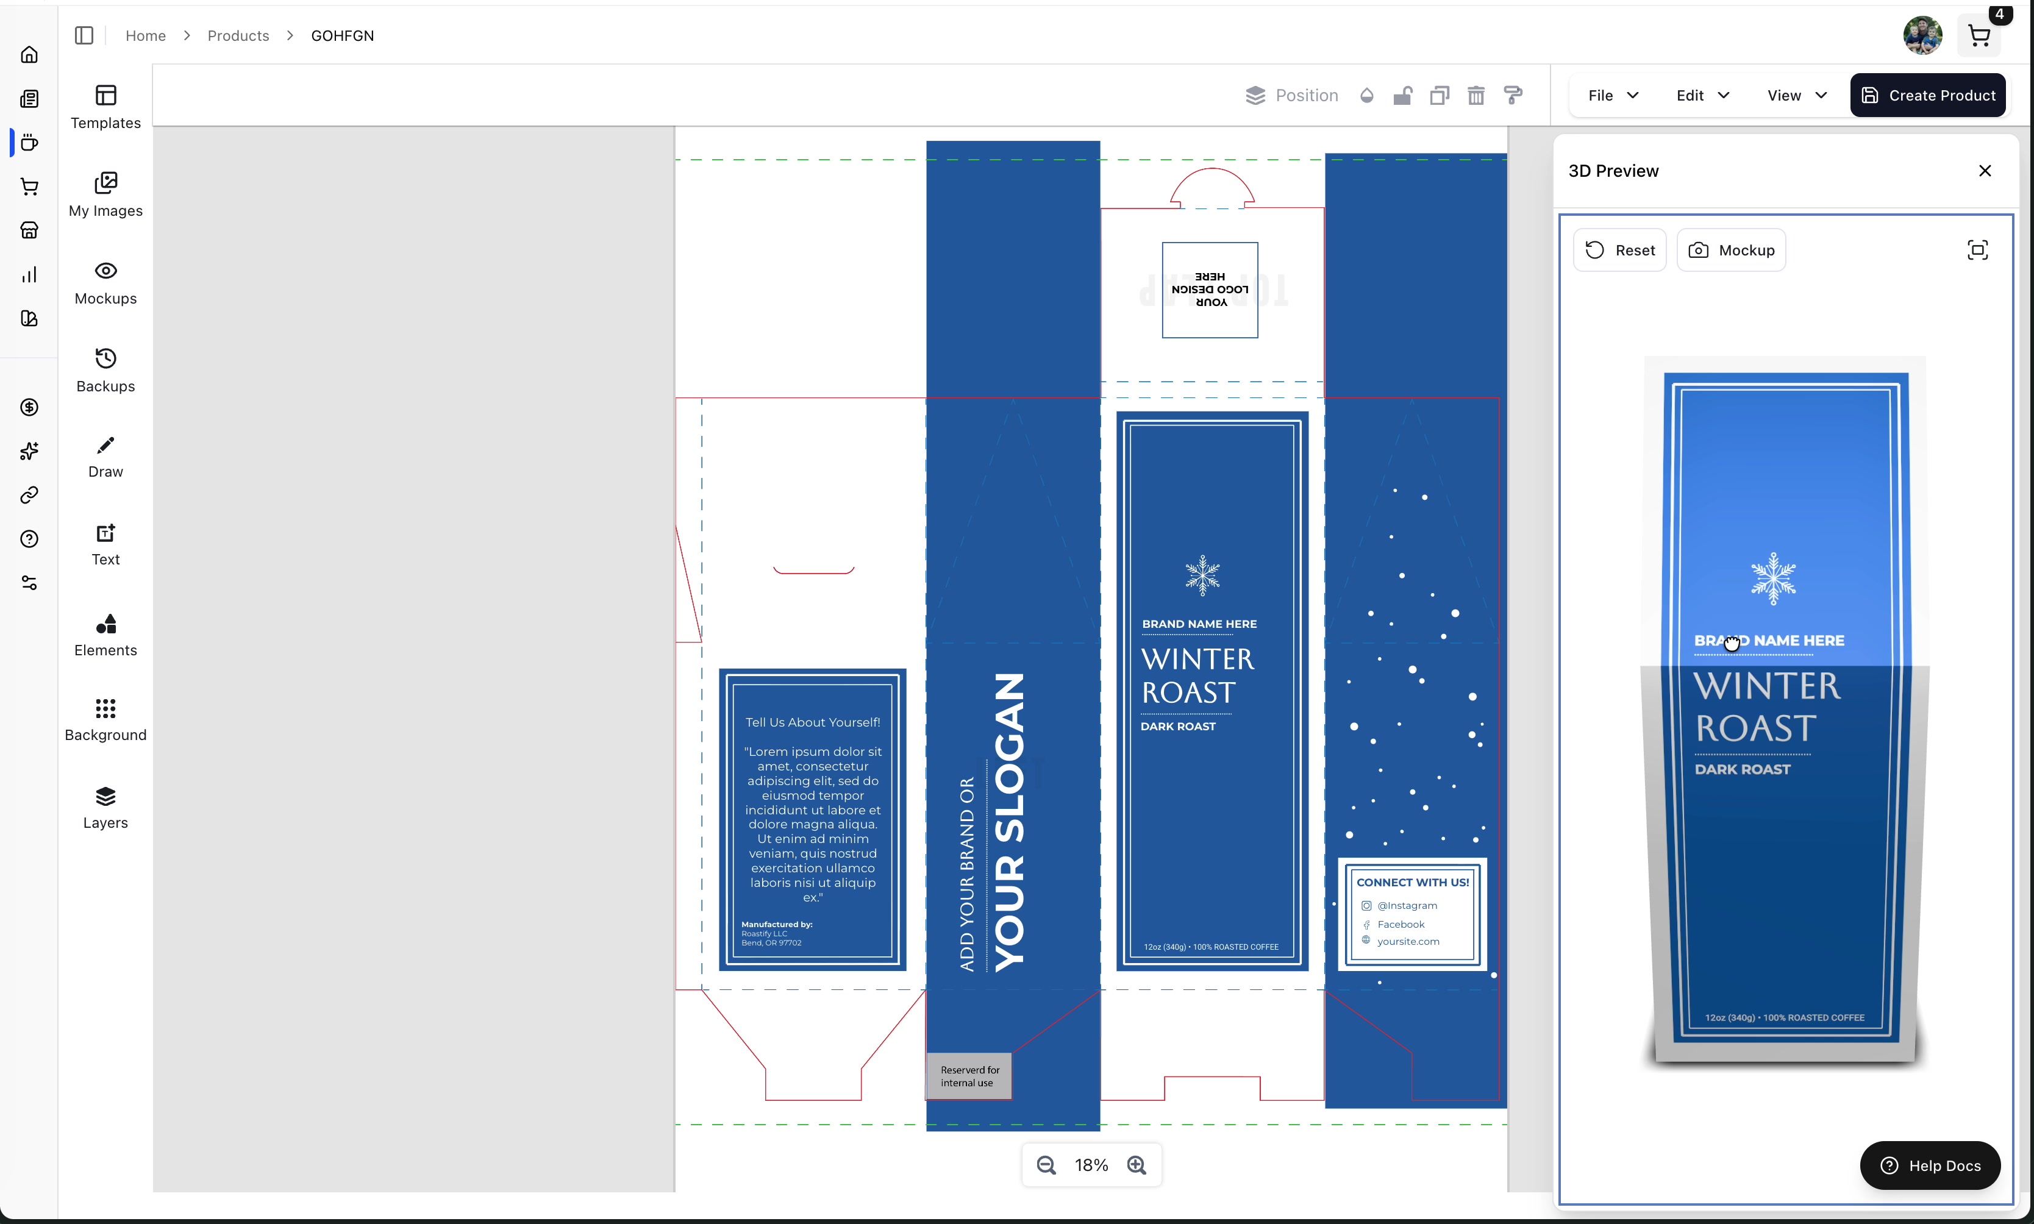Viewport: 2034px width, 1224px height.
Task: Click the delete trash icon in toolbar
Action: click(1476, 96)
